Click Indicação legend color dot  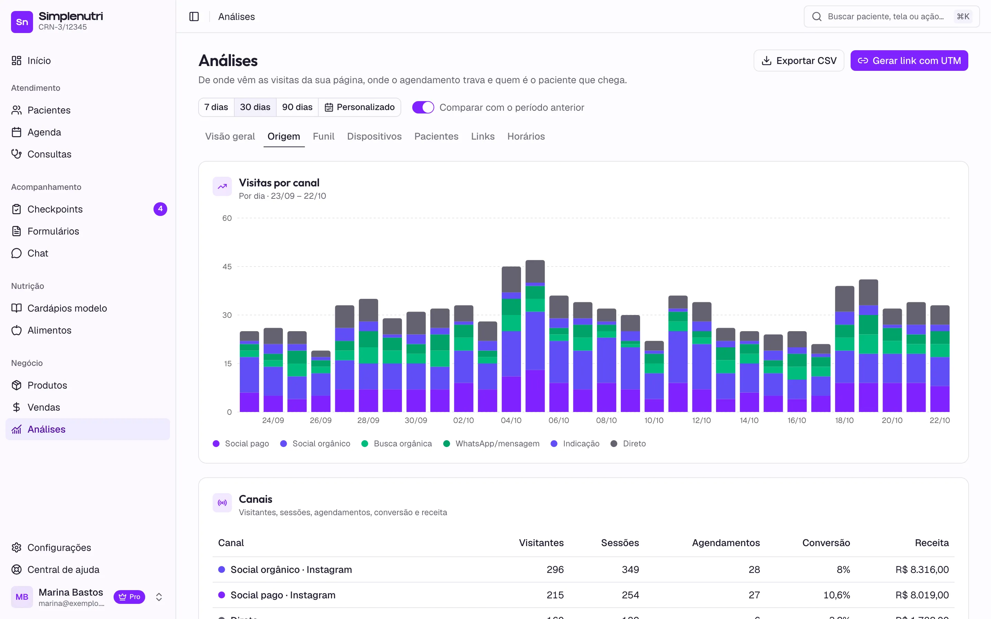554,444
